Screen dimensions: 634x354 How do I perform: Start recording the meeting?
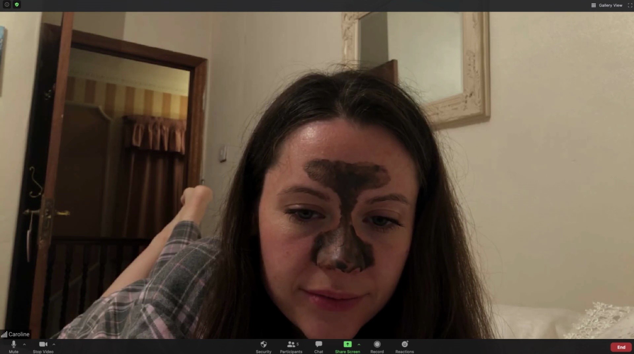click(377, 347)
